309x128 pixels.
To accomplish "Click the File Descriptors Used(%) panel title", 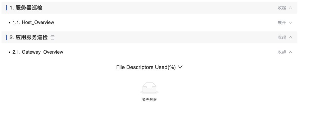I will [x=146, y=67].
